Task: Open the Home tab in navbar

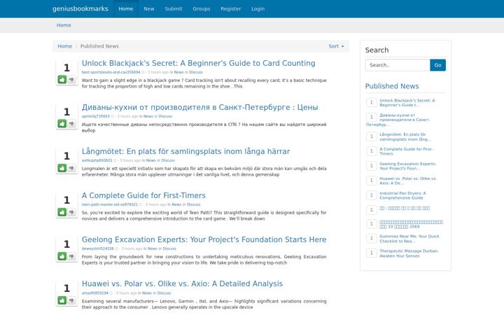Action: click(126, 8)
